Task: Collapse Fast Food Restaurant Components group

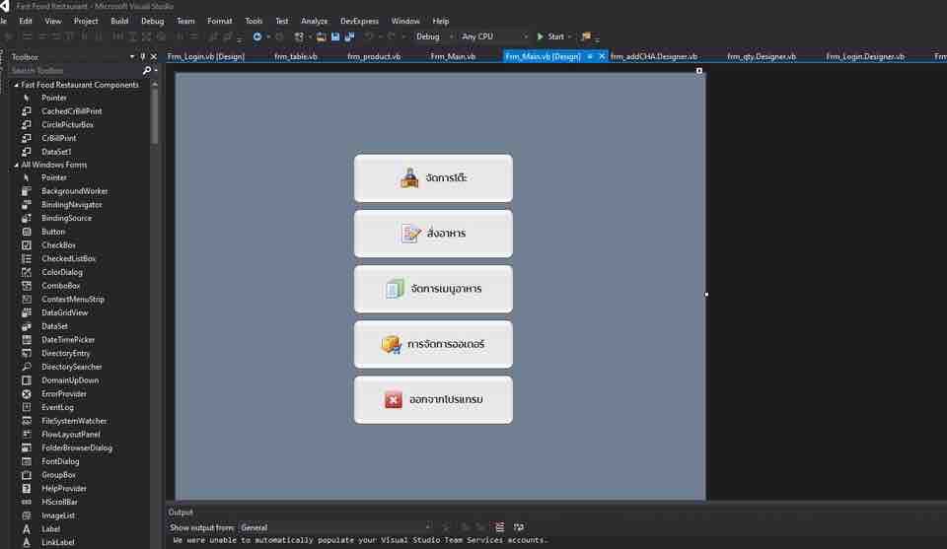Action: click(17, 85)
